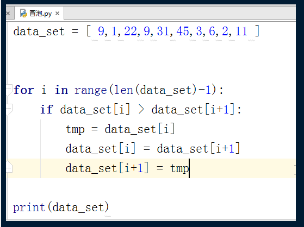Click the number 31 in the list
Image resolution: width=304 pixels, height=227 pixels.
point(163,31)
